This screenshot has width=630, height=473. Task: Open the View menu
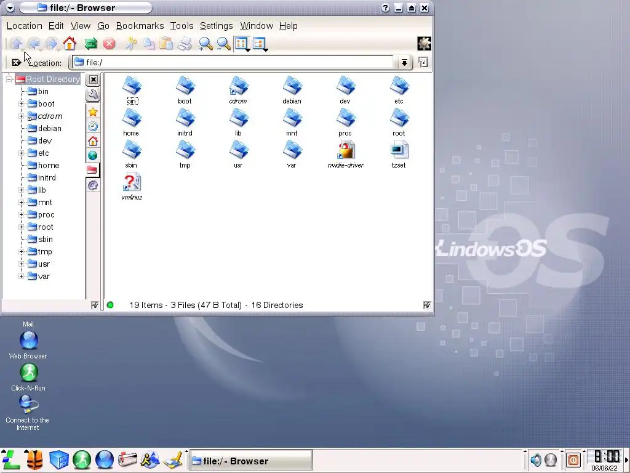click(x=81, y=26)
